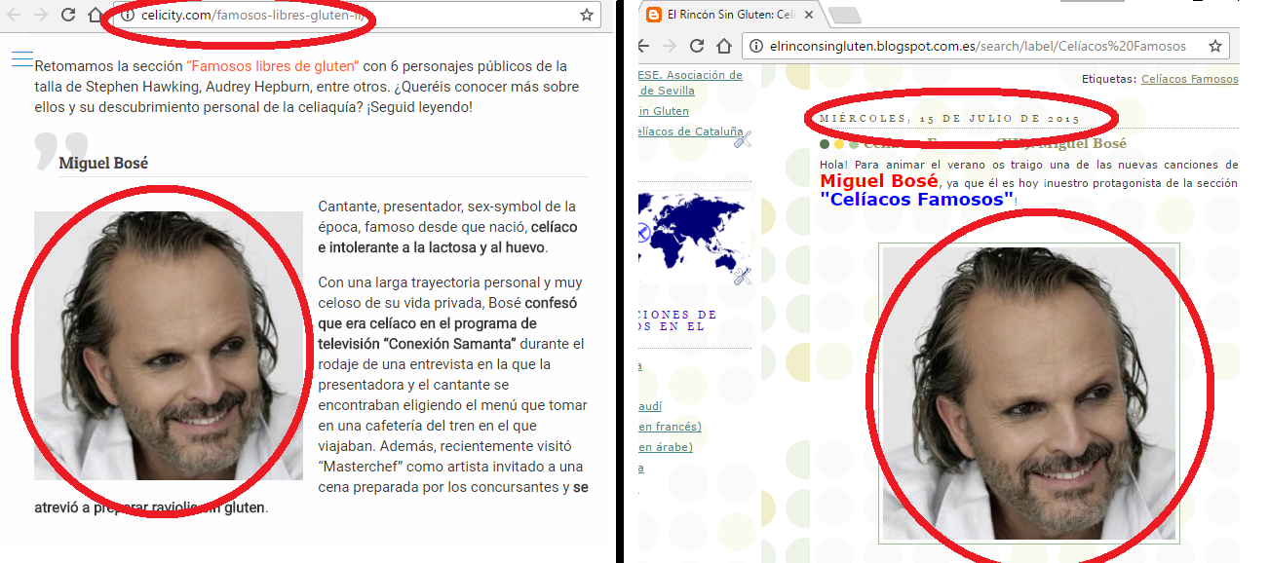Open Miguel Bosé photo on celicity page
1269x563 pixels.
click(169, 345)
